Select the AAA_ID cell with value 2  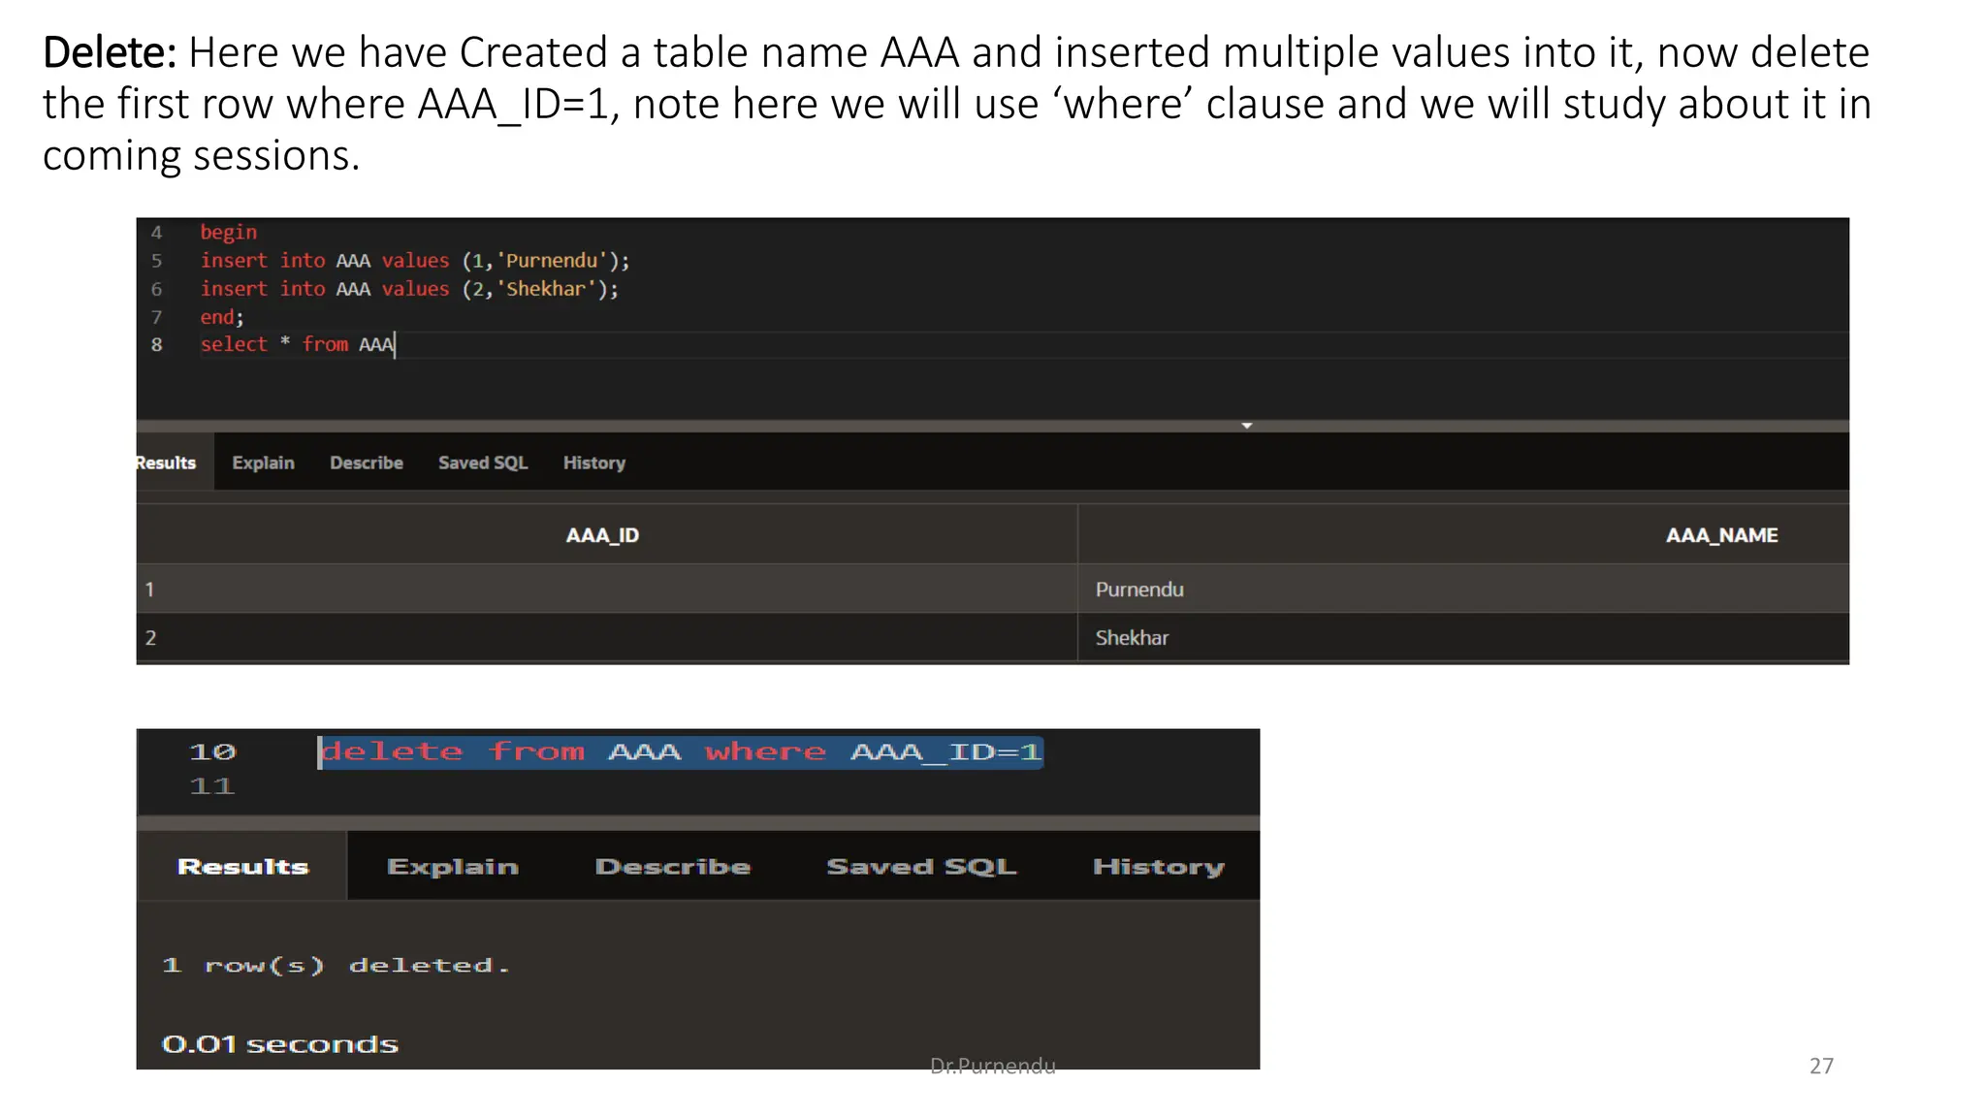[607, 637]
